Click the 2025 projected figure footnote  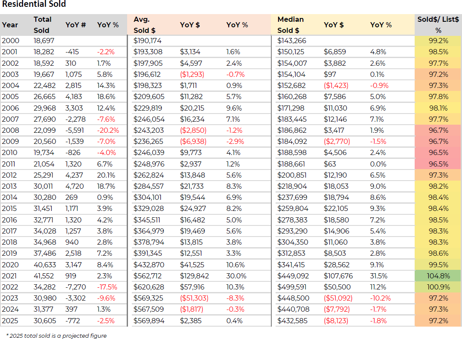coord(56,336)
